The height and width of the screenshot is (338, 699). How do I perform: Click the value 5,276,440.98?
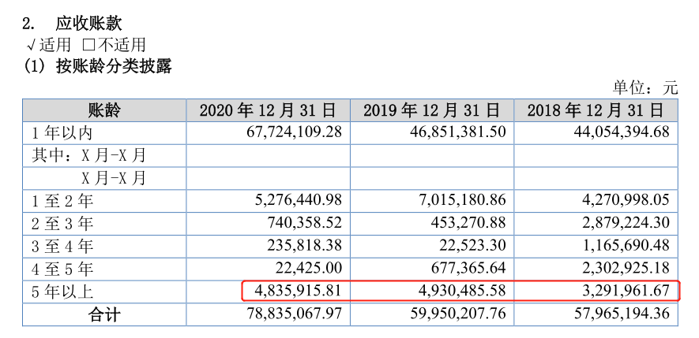(299, 199)
